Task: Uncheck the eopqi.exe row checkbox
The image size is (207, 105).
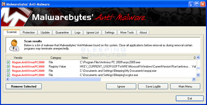Action: (9, 71)
